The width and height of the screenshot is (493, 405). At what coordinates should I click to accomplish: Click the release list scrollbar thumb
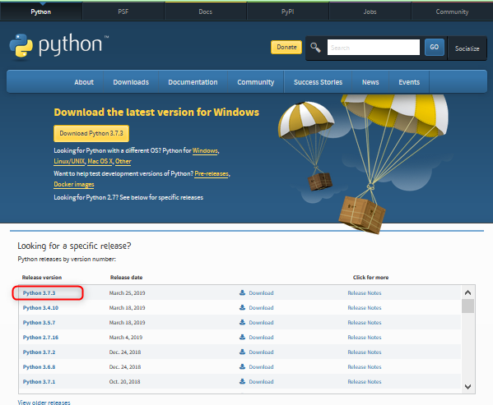467,306
